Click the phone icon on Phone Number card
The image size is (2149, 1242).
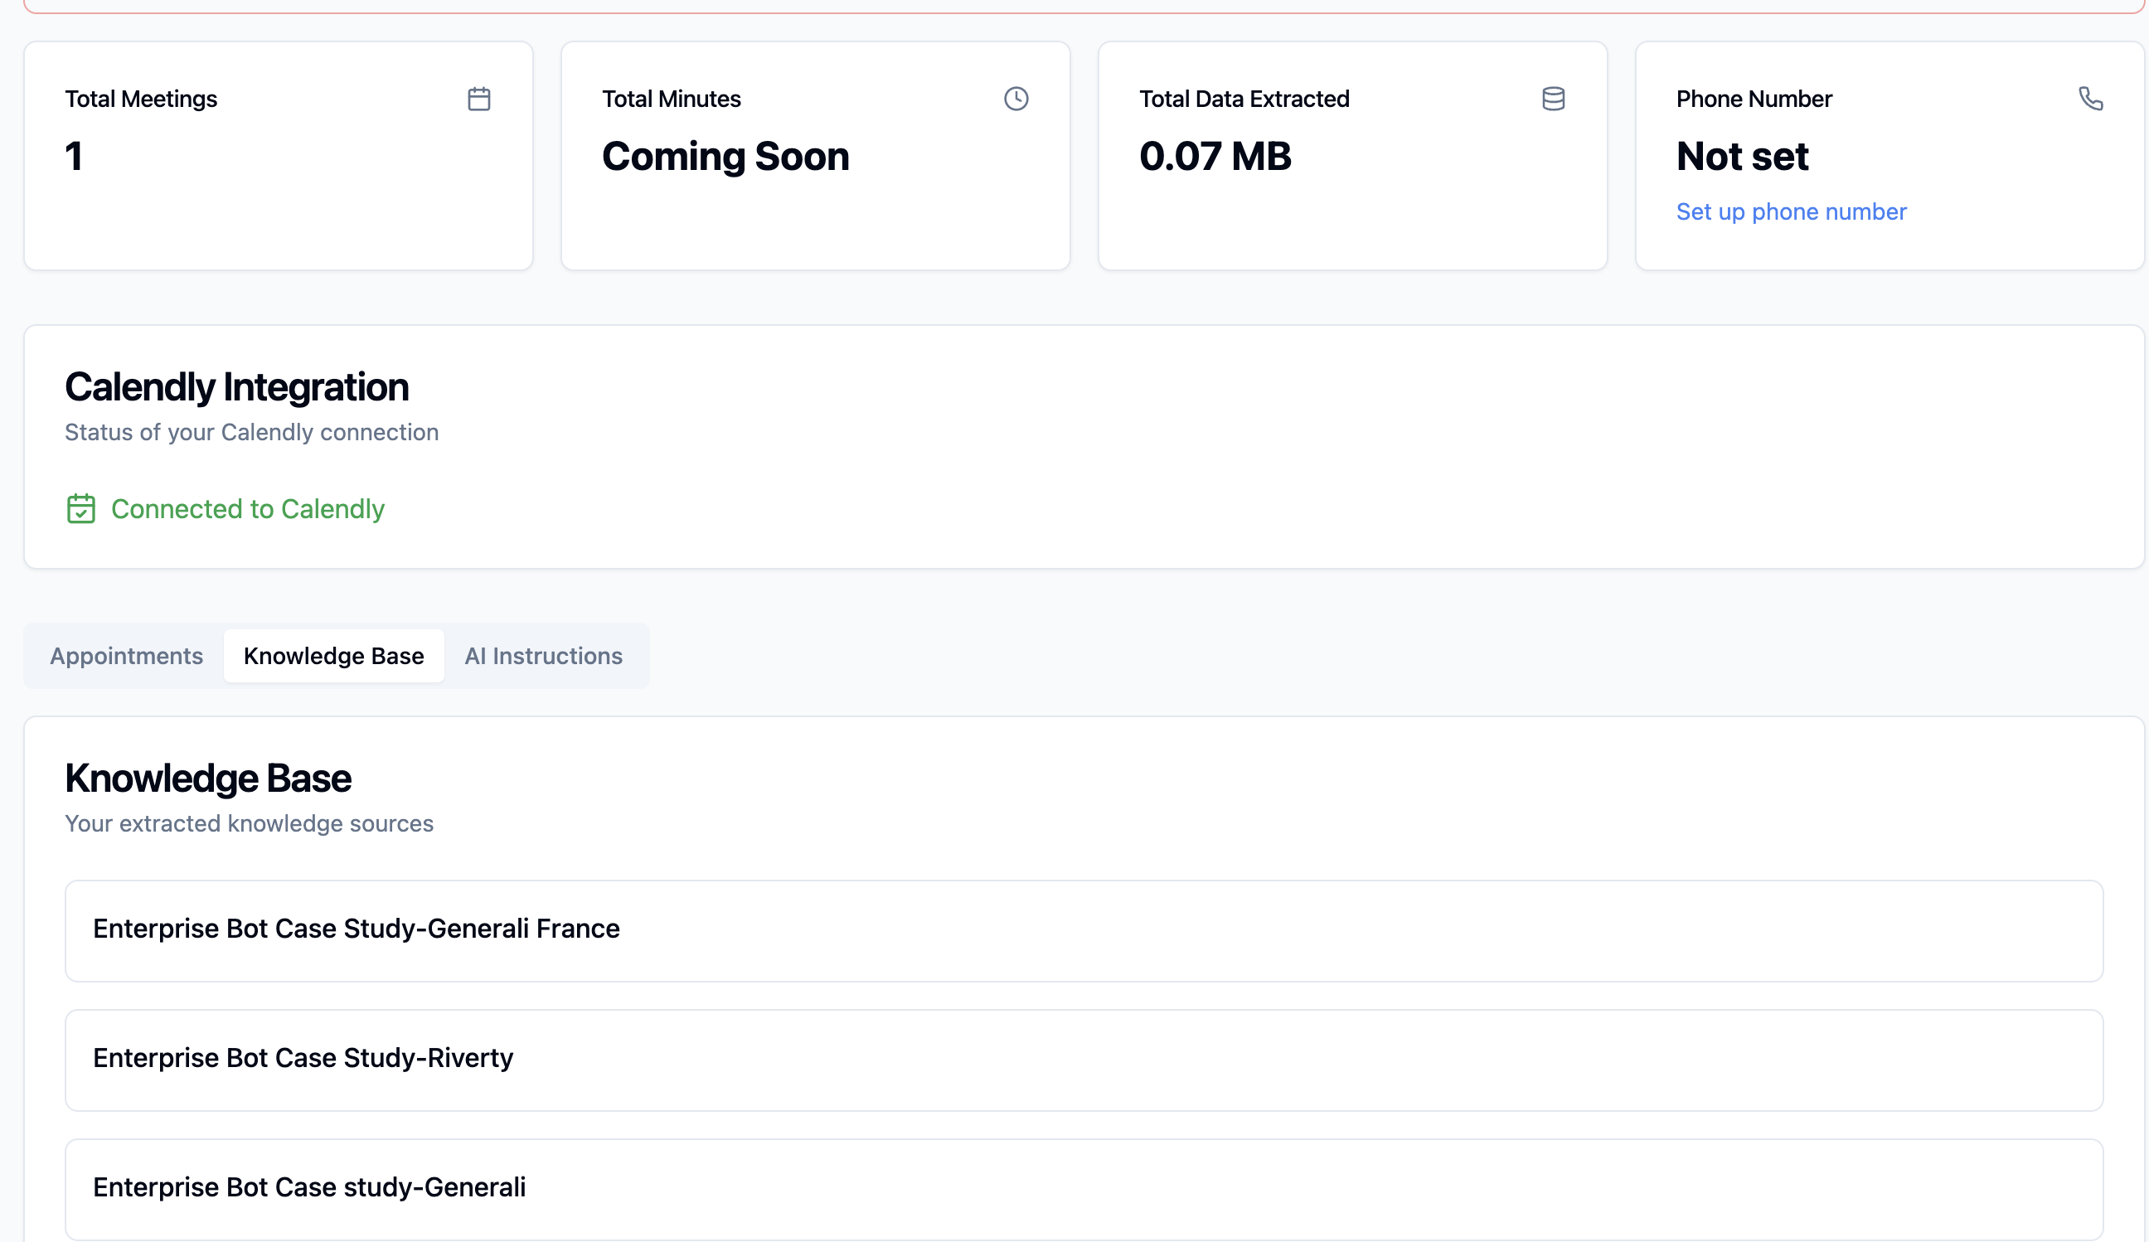(x=2090, y=99)
